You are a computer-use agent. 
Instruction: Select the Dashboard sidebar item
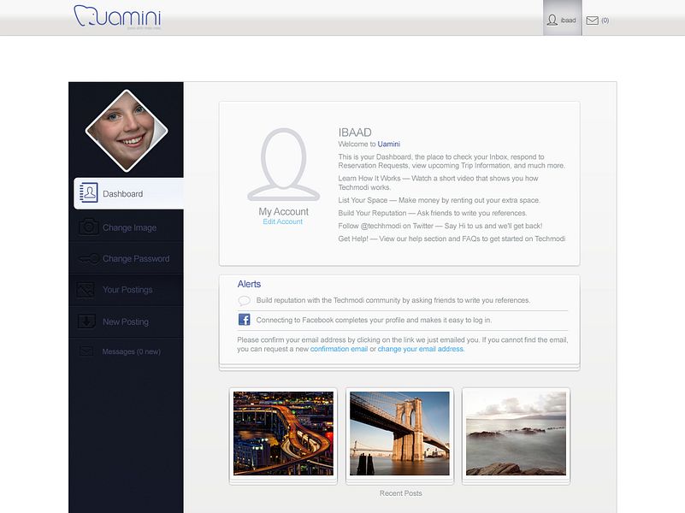coord(128,193)
